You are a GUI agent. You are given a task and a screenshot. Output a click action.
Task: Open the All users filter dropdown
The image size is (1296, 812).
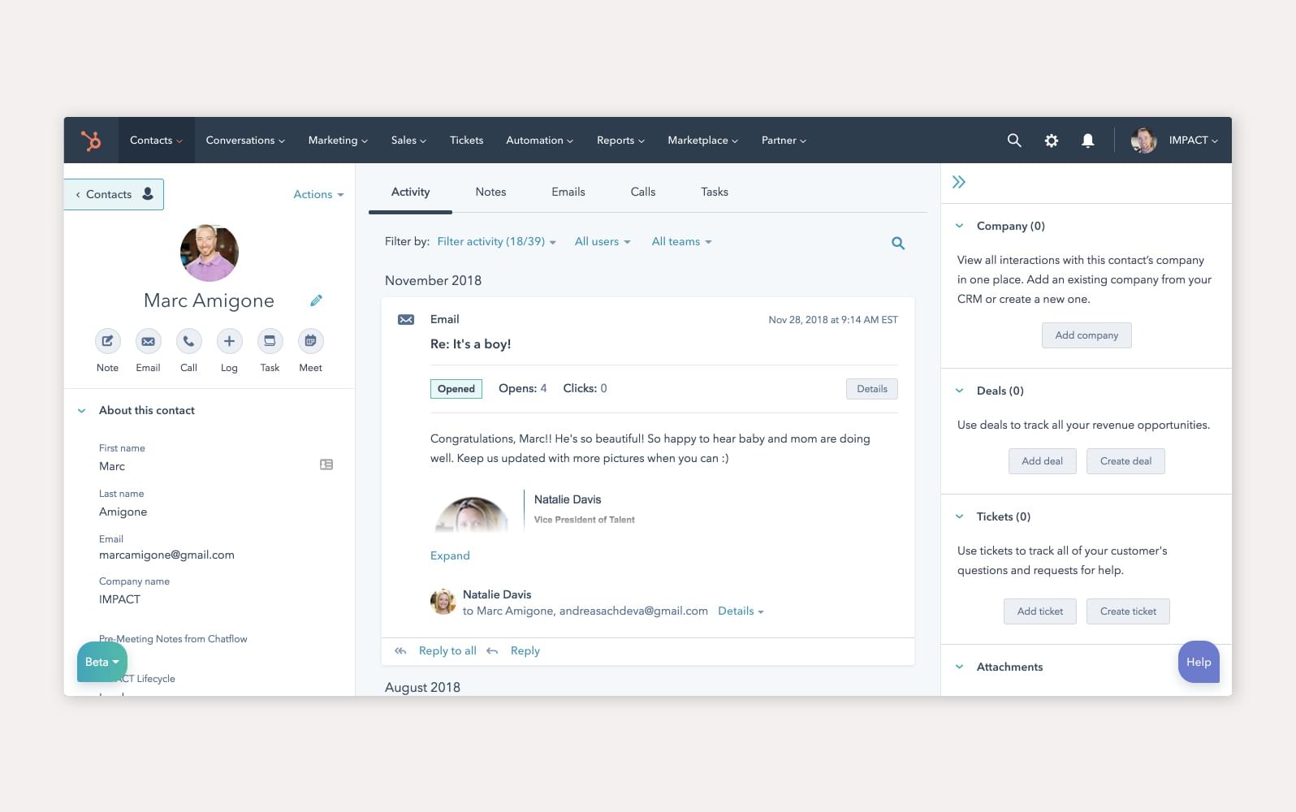603,241
